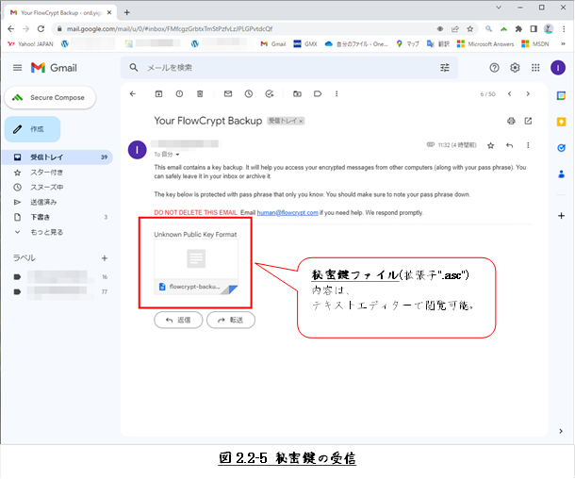Open Google Tasks side panel

[x=561, y=148]
